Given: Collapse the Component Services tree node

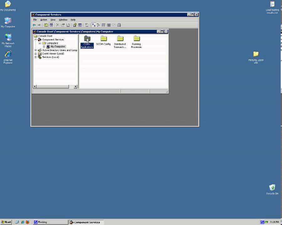Looking at the screenshot, I should [x=36, y=39].
